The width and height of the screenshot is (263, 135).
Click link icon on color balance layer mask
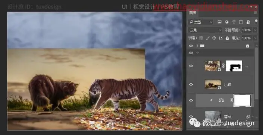[231, 100]
